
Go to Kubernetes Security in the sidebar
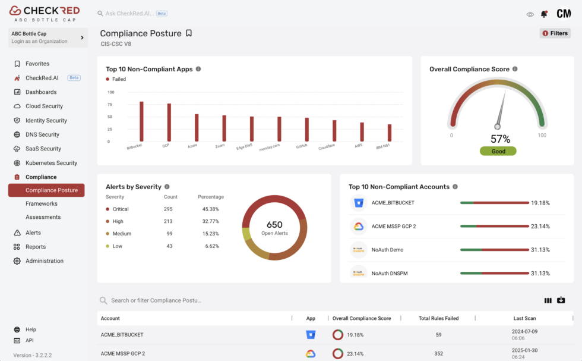click(x=51, y=162)
